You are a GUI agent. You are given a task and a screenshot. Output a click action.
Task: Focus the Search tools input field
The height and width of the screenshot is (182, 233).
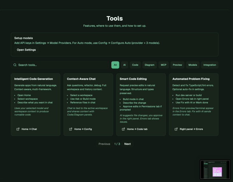pos(60,65)
